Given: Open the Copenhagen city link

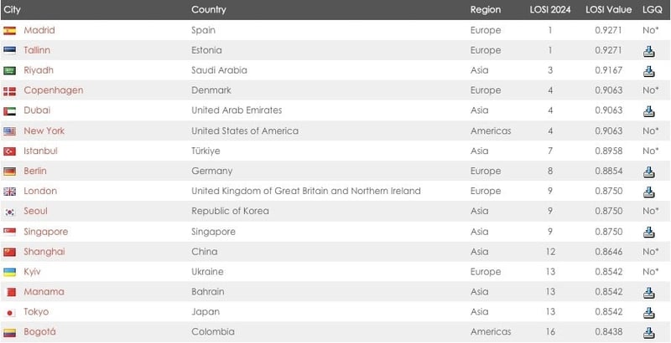Looking at the screenshot, I should [53, 90].
